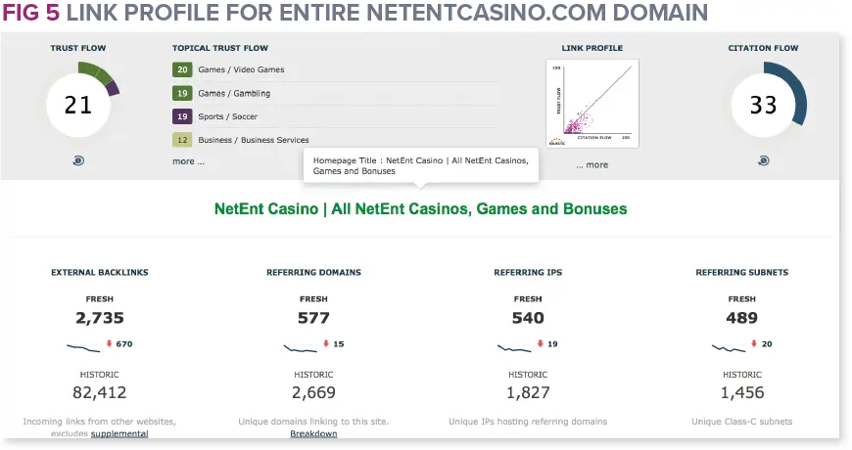This screenshot has width=852, height=450.
Task: Select the green 20 Games / Video Games badge
Action: coord(182,69)
